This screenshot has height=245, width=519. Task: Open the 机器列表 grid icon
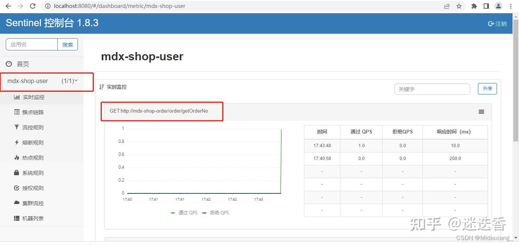tap(16, 218)
